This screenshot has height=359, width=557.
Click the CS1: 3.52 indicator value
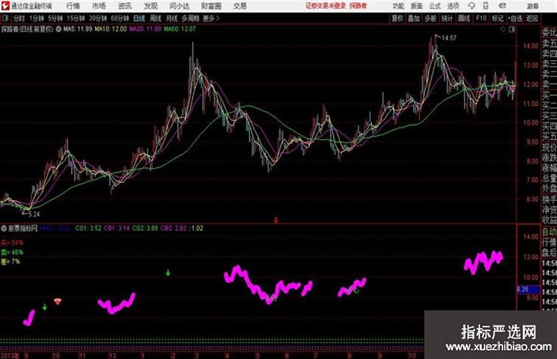coord(88,228)
